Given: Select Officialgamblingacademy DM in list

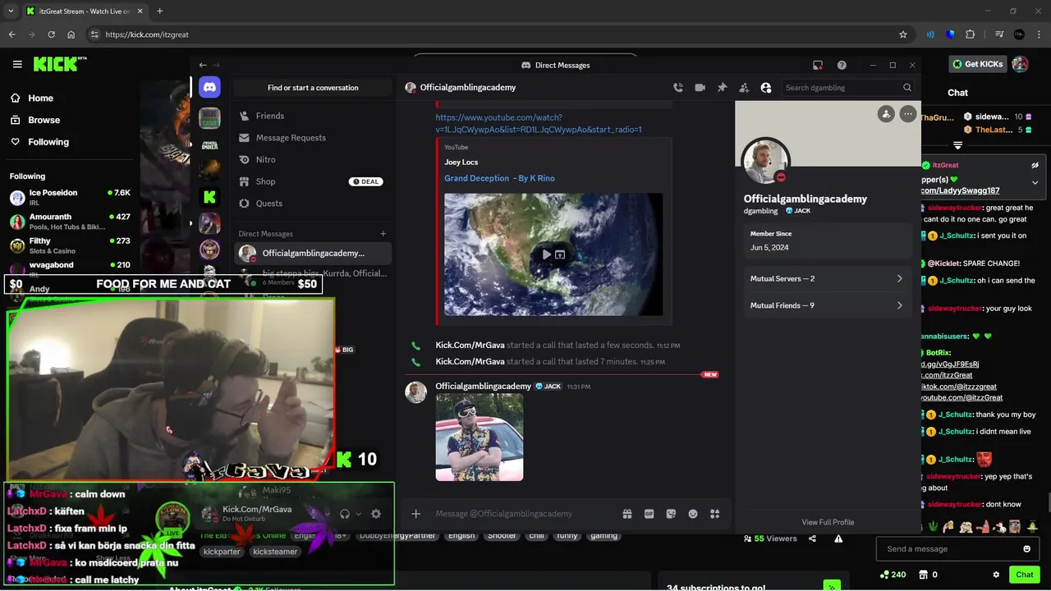Looking at the screenshot, I should (x=313, y=254).
